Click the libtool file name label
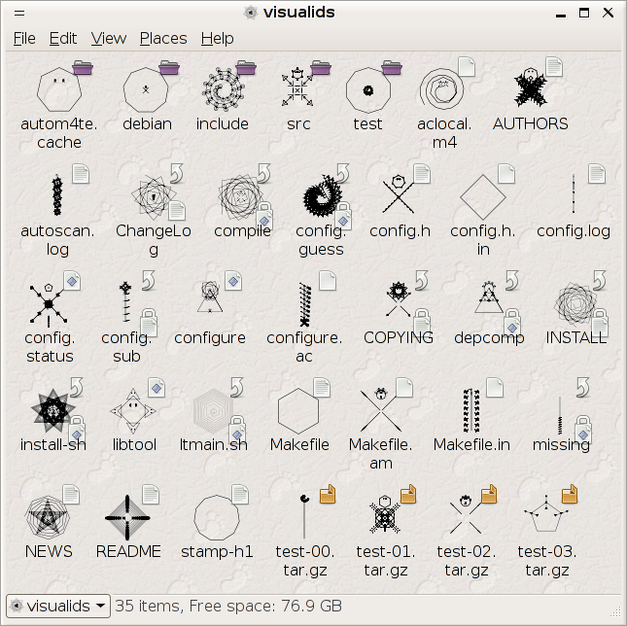 (134, 444)
